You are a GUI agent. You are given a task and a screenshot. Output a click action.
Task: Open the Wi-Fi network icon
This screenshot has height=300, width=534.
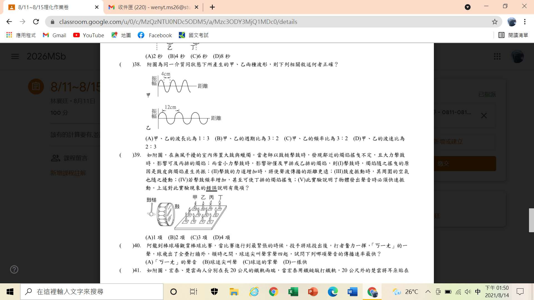[458, 292]
